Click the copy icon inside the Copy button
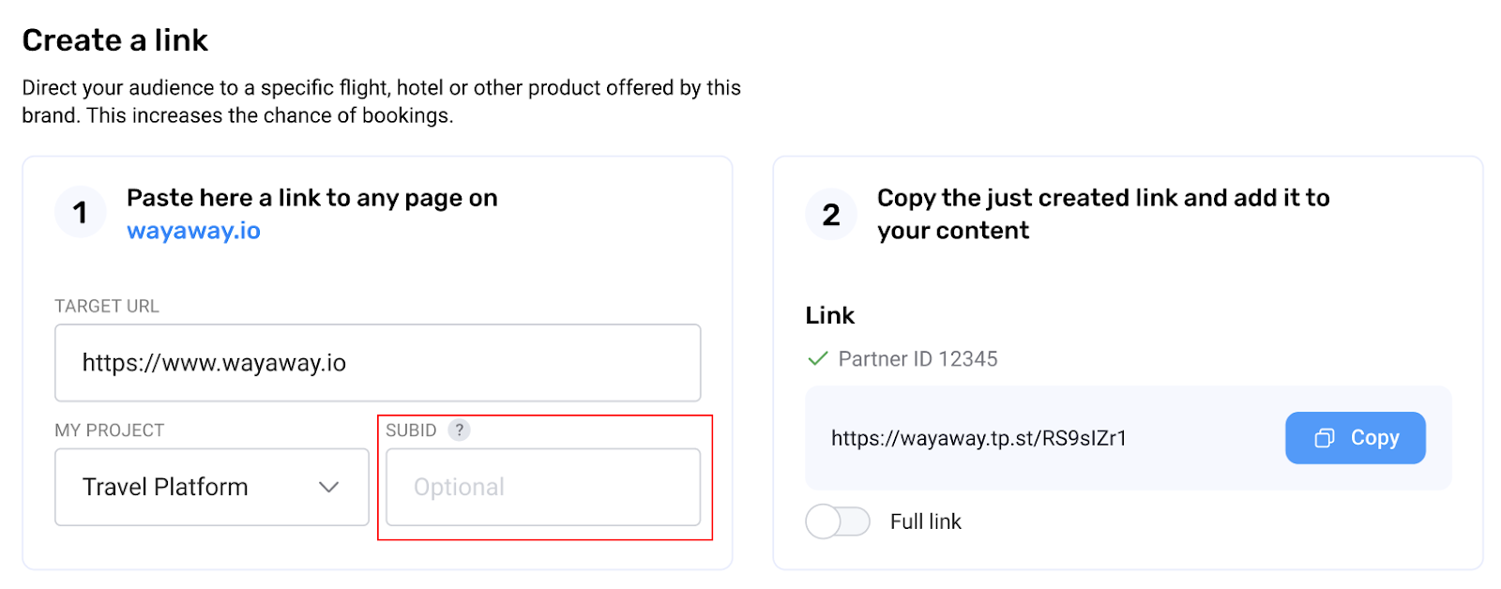Image resolution: width=1501 pixels, height=589 pixels. [x=1325, y=438]
